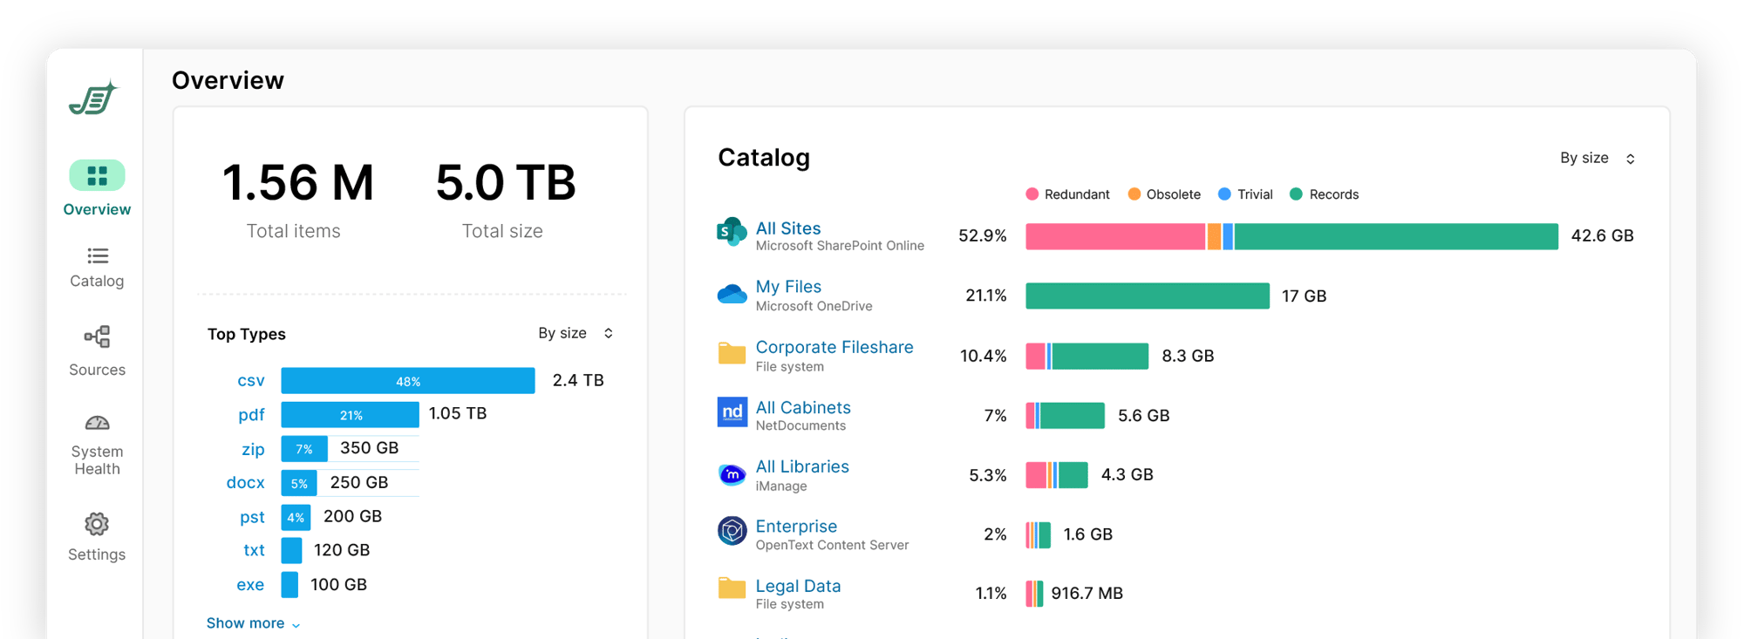1744x639 pixels.
Task: Click the csv 48% bar
Action: [408, 380]
